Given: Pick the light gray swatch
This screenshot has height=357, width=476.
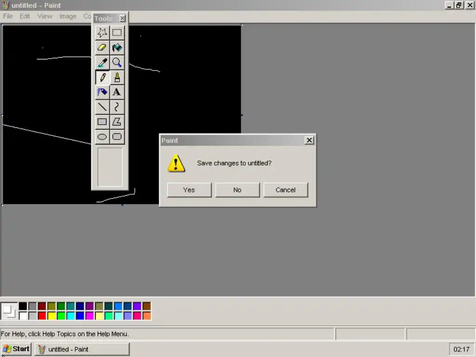Looking at the screenshot, I should click(x=33, y=316).
